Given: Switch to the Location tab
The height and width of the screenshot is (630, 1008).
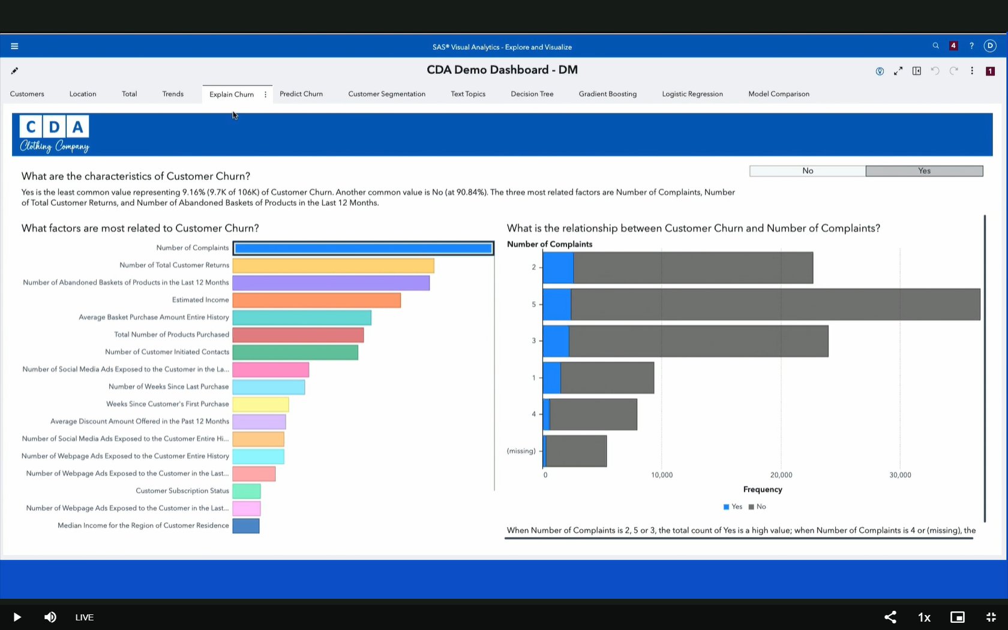Looking at the screenshot, I should [x=83, y=94].
